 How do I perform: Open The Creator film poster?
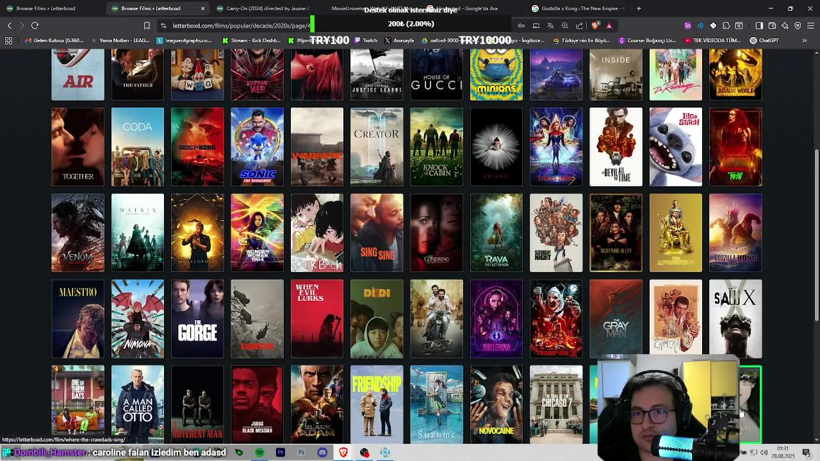pos(377,147)
